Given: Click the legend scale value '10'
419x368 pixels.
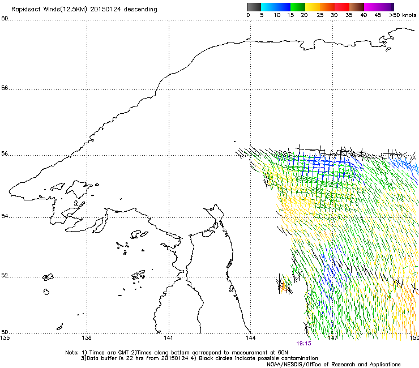Looking at the screenshot, I should 277,15.
